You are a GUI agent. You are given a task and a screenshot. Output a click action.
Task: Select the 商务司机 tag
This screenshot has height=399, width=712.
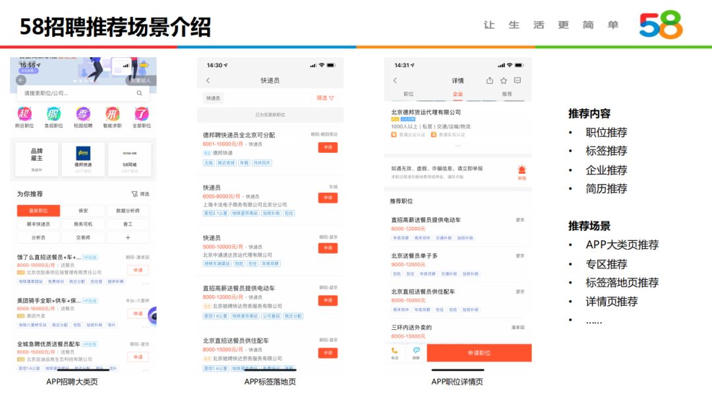pyautogui.click(x=83, y=224)
